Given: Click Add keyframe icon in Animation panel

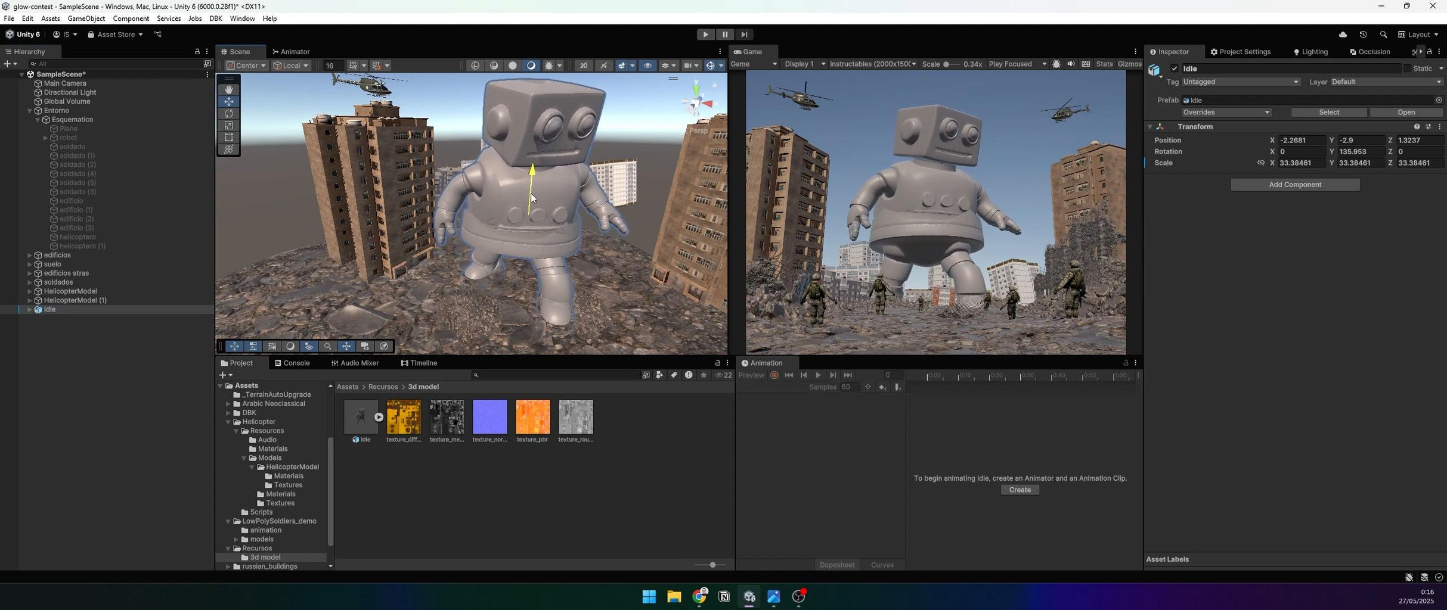Looking at the screenshot, I should (882, 387).
